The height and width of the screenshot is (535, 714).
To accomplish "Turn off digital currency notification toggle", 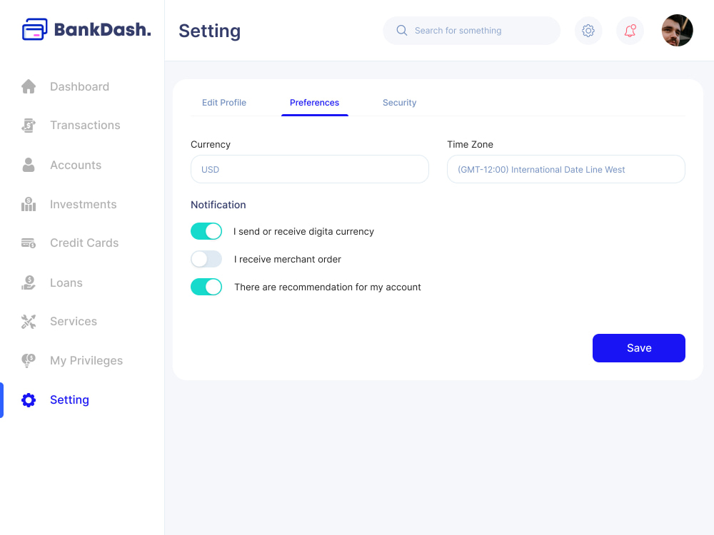I will point(206,231).
